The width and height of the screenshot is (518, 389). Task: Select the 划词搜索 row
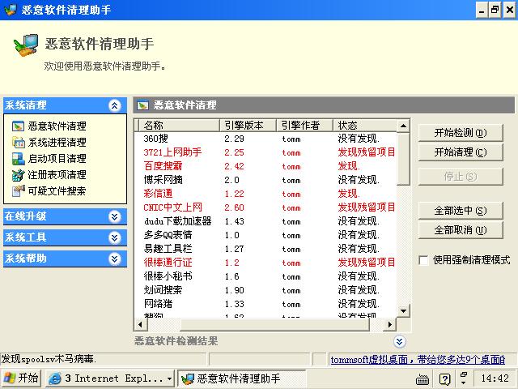265,290
